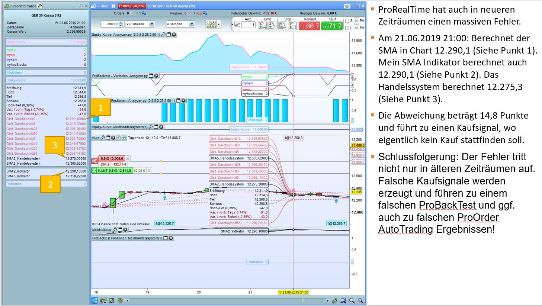Click the first Stop order button
This screenshot has height=306, width=542.
[x=283, y=26]
